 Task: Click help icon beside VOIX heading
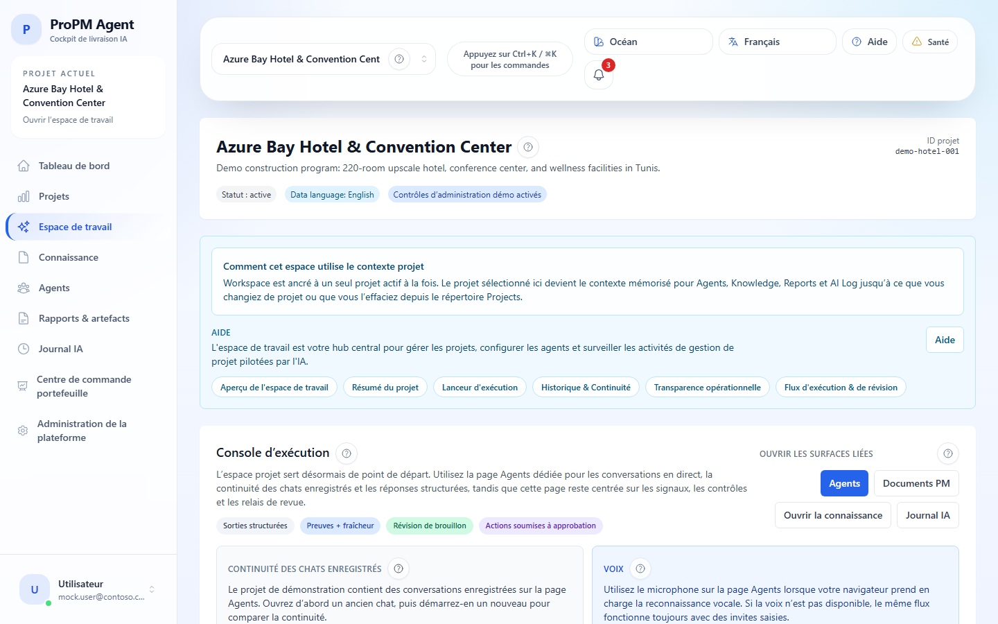[x=640, y=569]
